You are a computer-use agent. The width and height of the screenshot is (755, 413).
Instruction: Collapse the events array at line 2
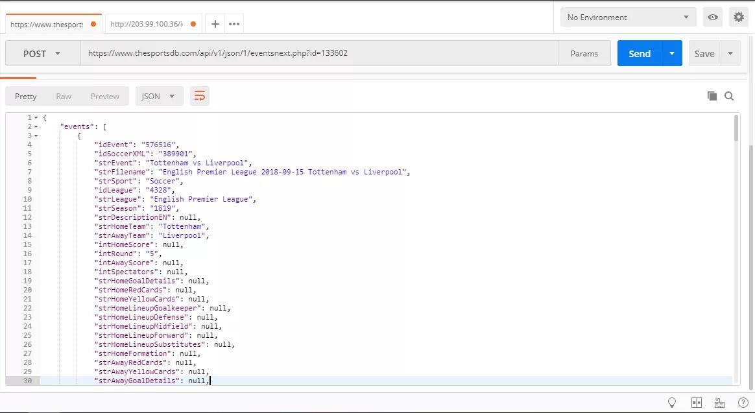(x=36, y=126)
